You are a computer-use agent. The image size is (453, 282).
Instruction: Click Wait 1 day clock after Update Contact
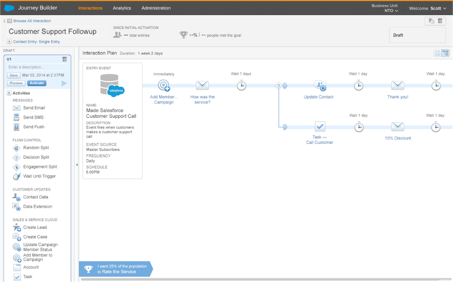click(x=359, y=86)
